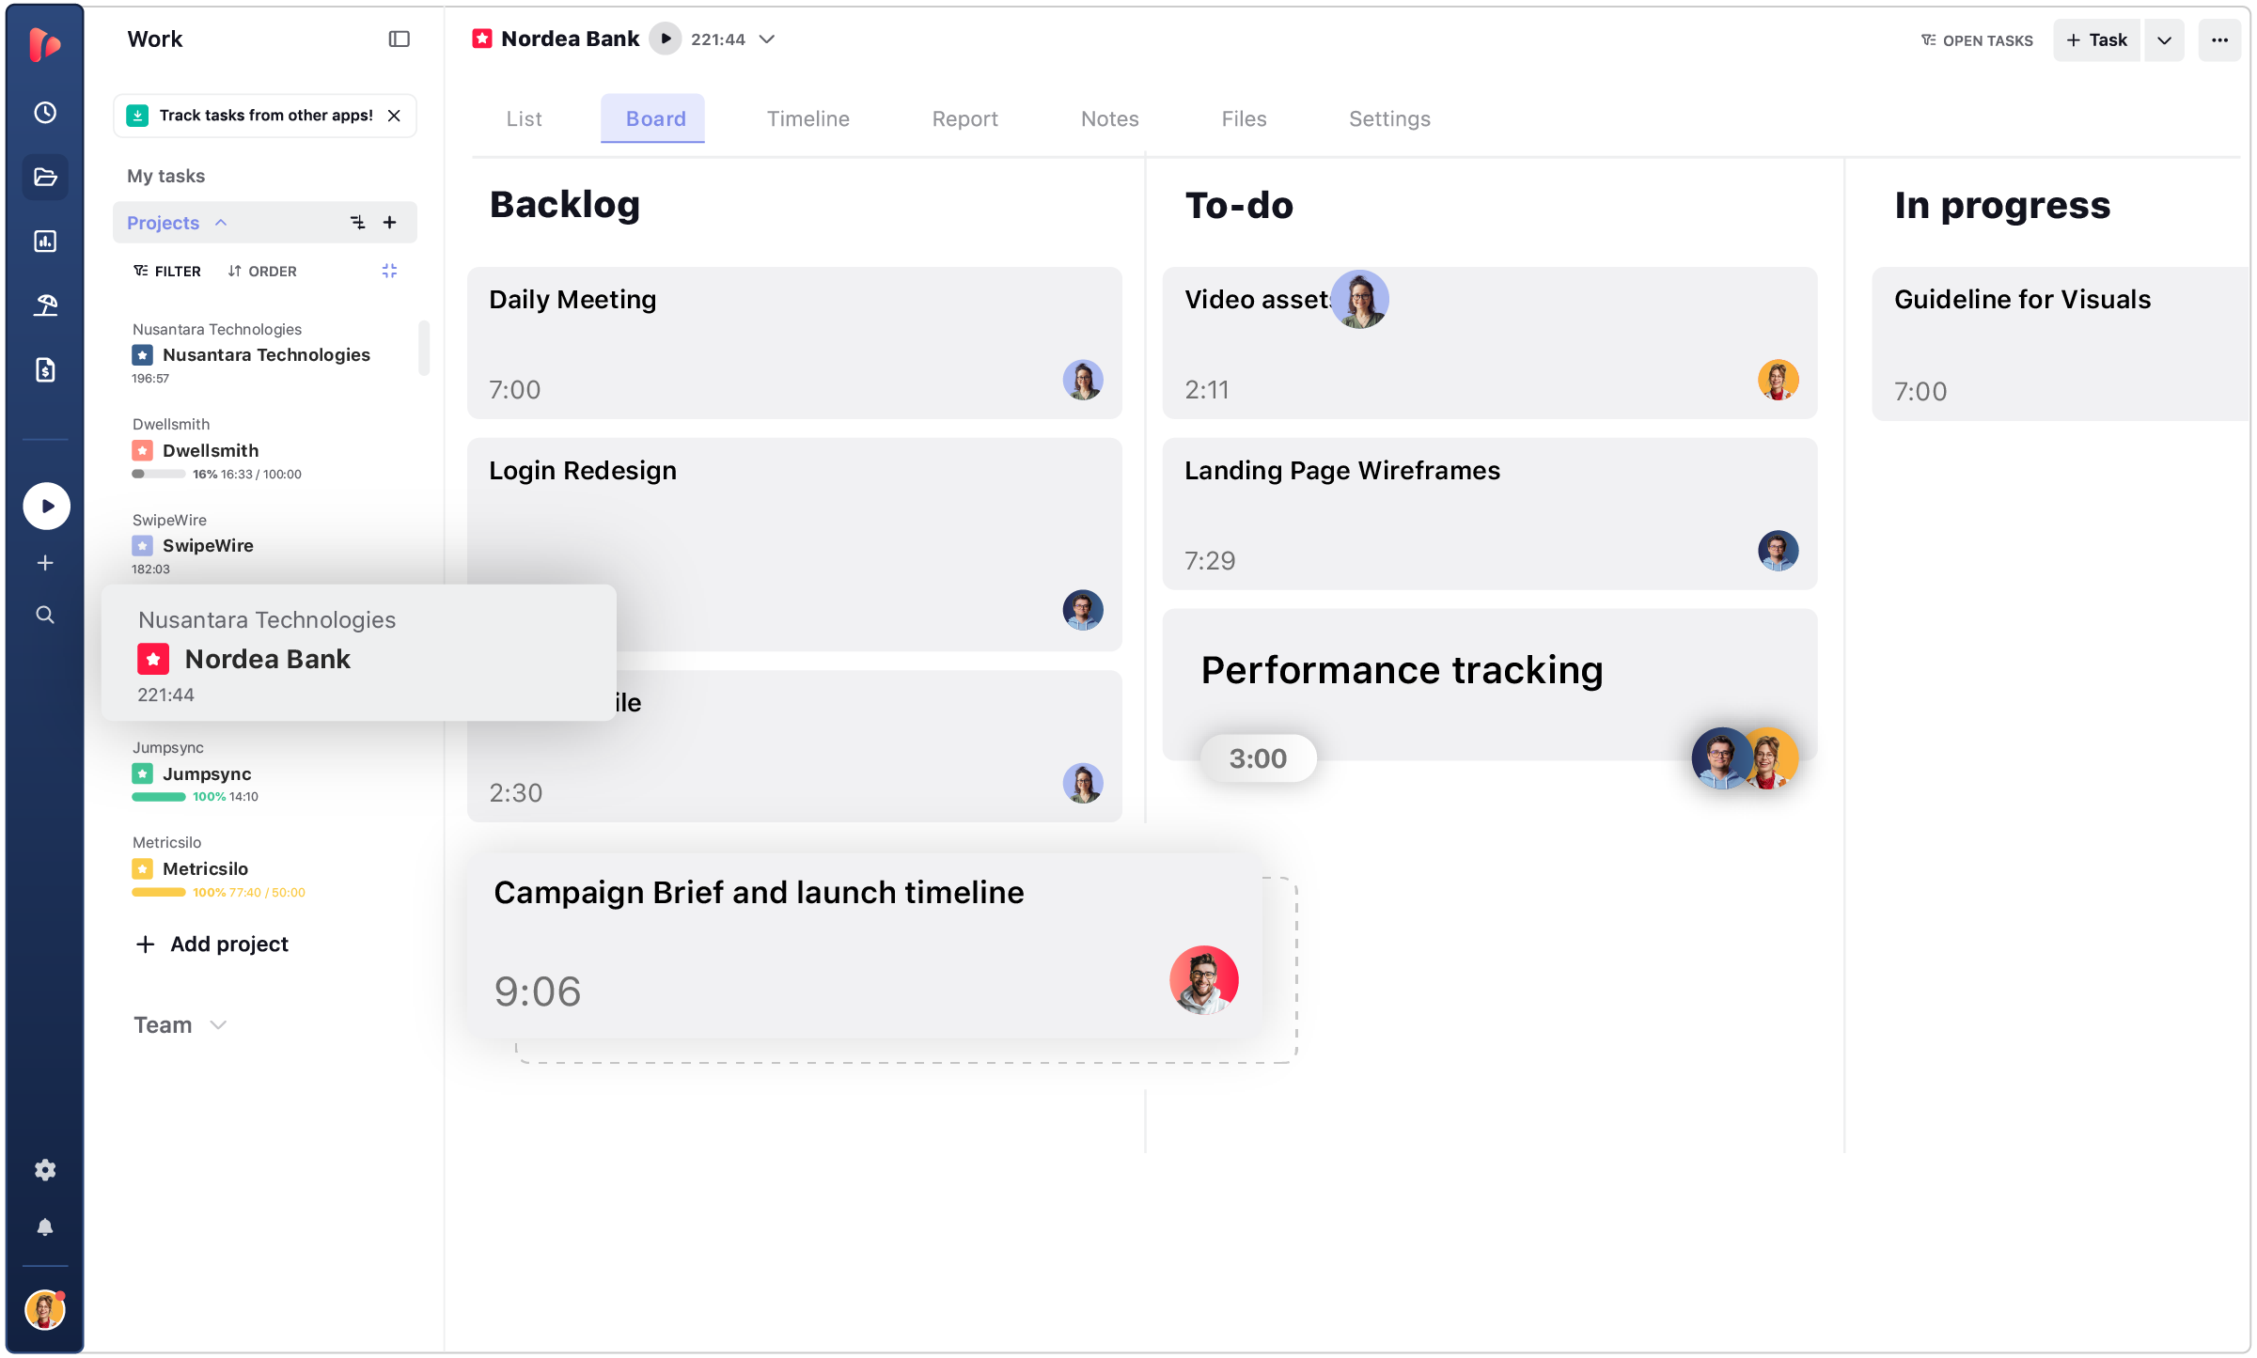Switch to the Timeline tab
The height and width of the screenshot is (1358, 2257).
(807, 116)
